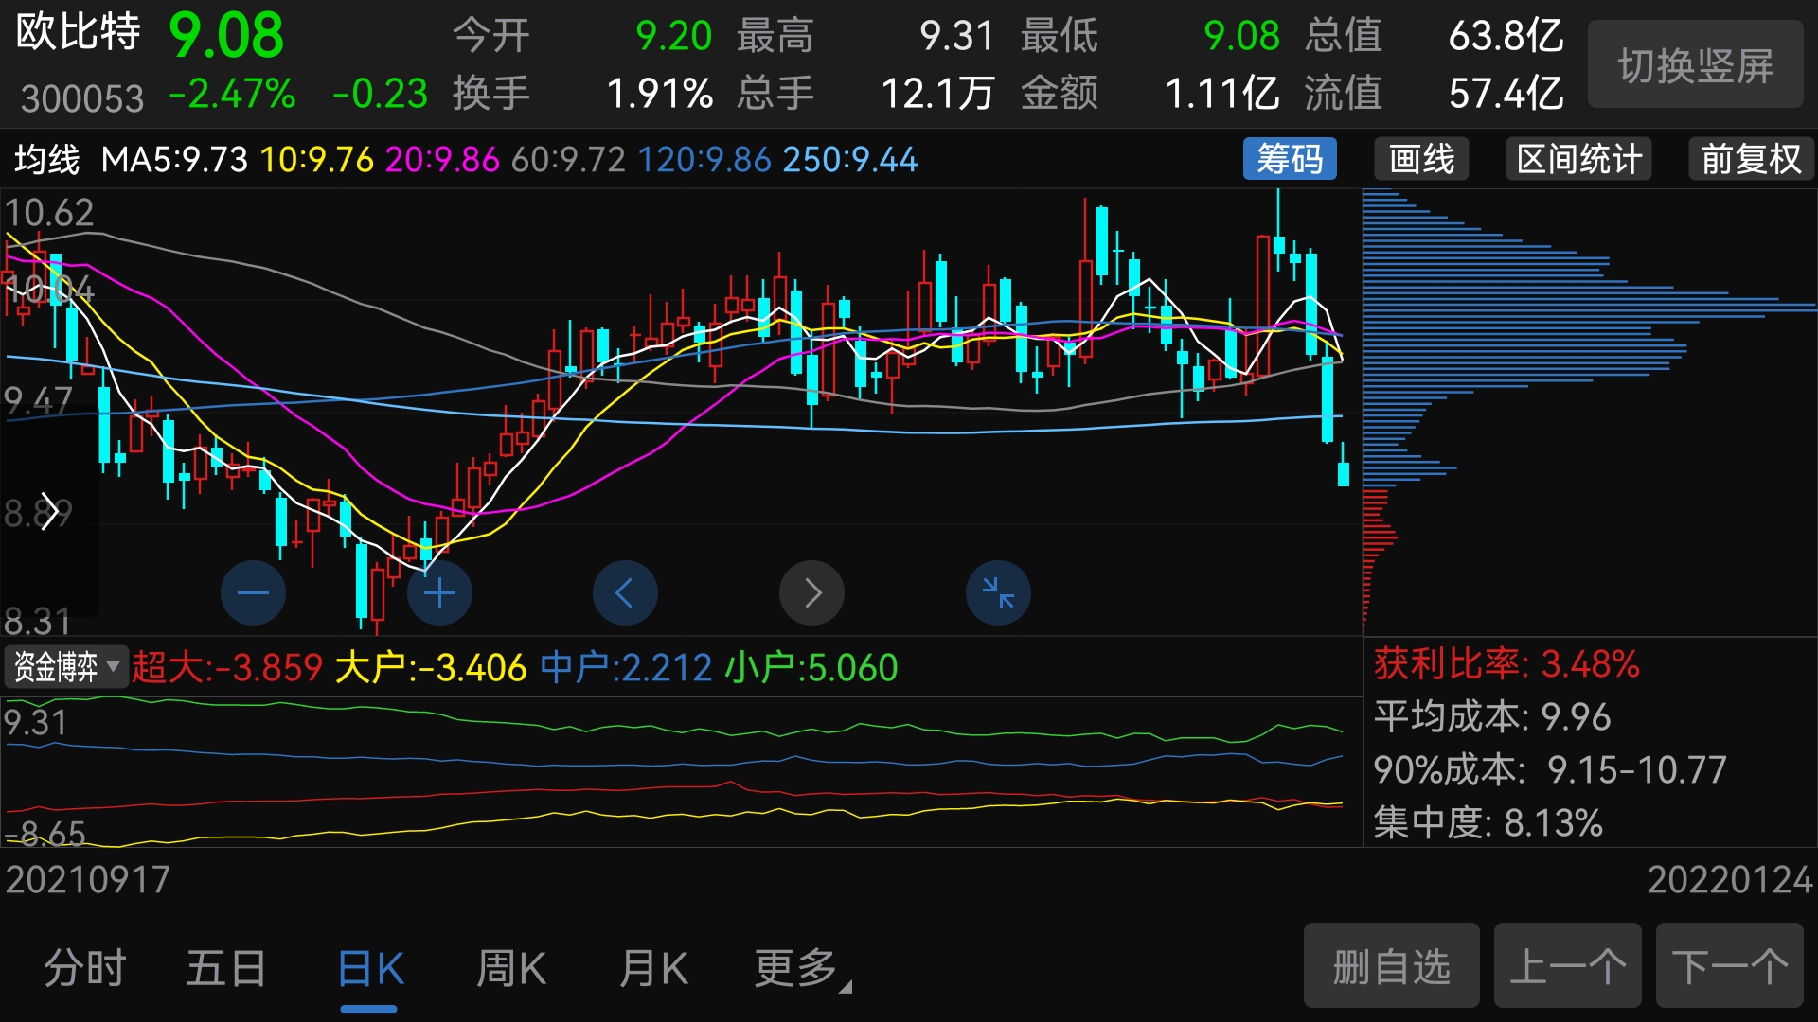
Task: Click price axis label 10.62
Action: pyautogui.click(x=49, y=212)
